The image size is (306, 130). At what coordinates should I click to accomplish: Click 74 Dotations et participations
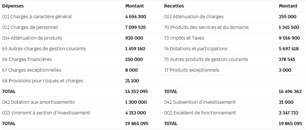196,49
